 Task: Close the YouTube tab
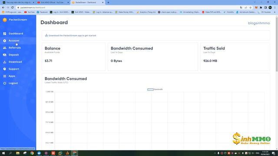pos(68,3)
